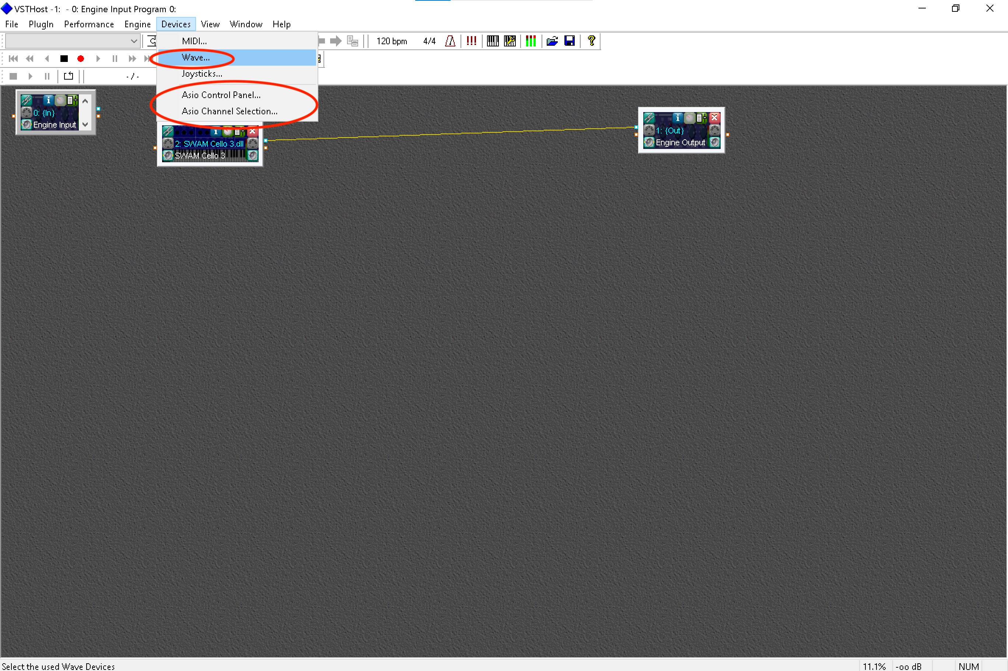Click the open-folder load bank icon
Viewport: 1008px width, 671px height.
click(x=552, y=41)
